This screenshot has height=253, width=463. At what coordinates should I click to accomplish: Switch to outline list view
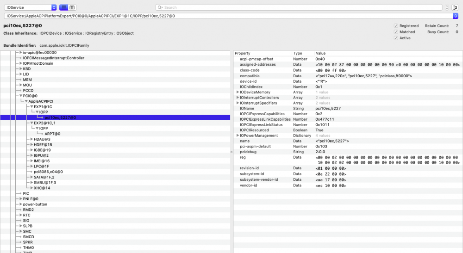[x=64, y=7]
